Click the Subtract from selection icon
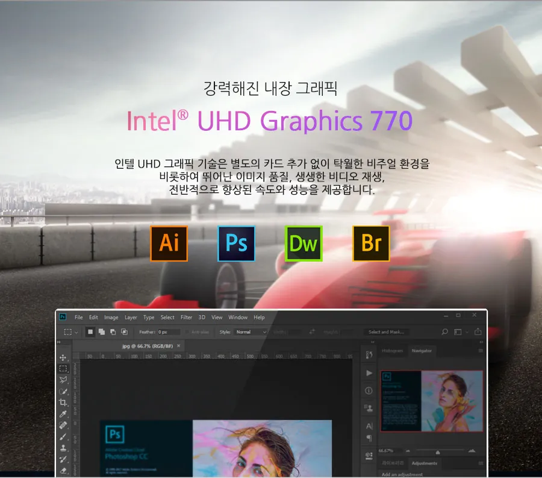The height and width of the screenshot is (478, 542). 113,332
